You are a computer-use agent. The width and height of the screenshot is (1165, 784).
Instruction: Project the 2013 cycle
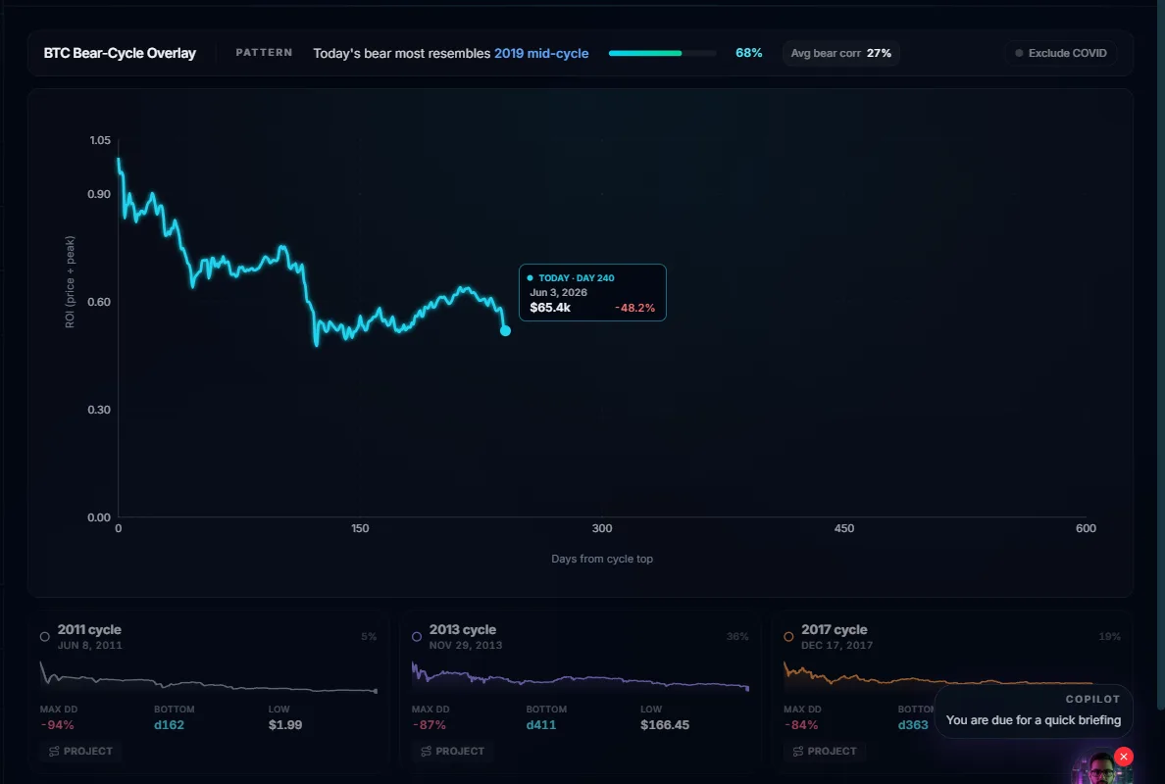[453, 752]
